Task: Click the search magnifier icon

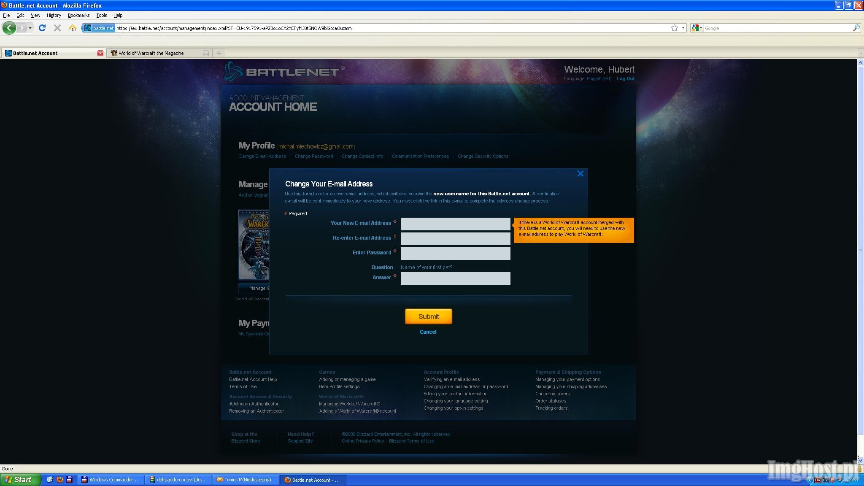Action: pyautogui.click(x=856, y=28)
